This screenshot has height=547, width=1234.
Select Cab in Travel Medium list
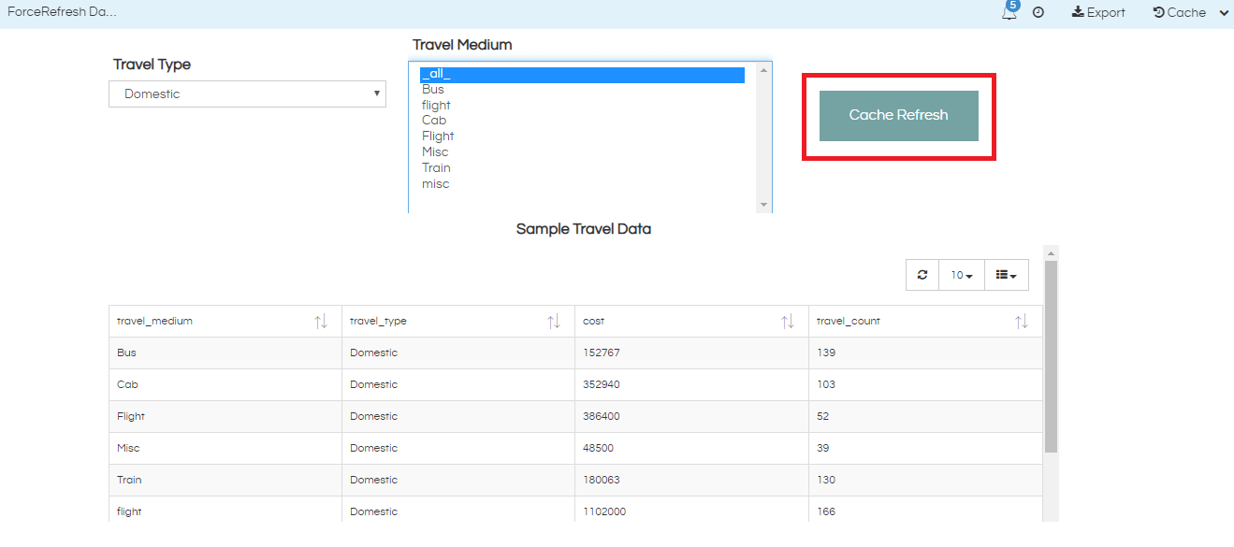582,121
